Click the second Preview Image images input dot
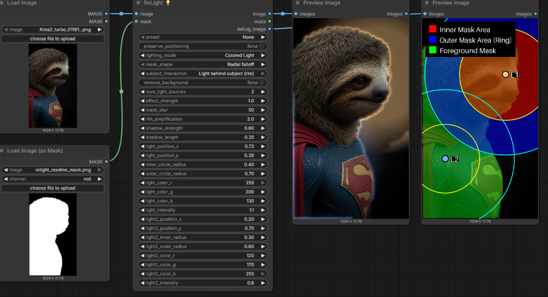This screenshot has width=548, height=297. point(425,14)
